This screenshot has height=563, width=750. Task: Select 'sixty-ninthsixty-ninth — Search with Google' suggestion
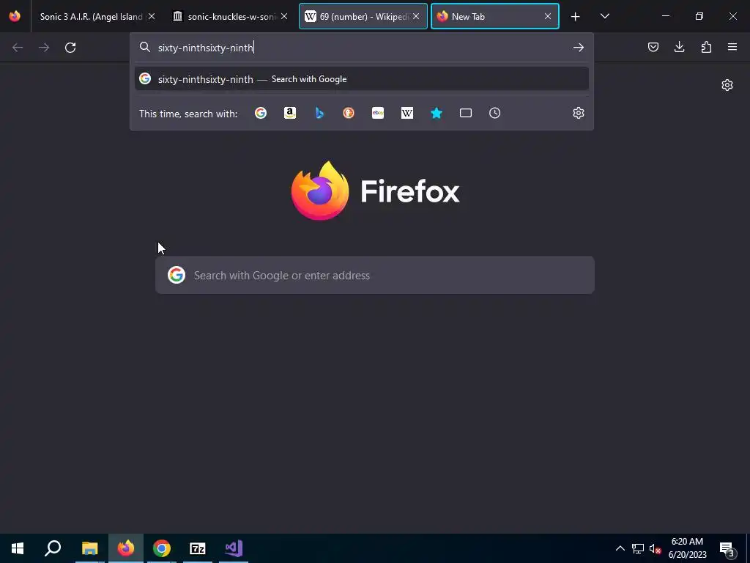(362, 79)
